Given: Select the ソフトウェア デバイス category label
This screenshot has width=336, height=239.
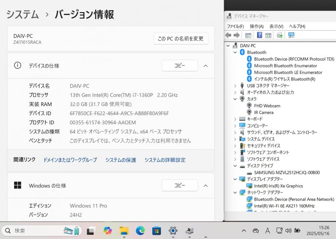Looking at the screenshot, I should (x=263, y=159).
